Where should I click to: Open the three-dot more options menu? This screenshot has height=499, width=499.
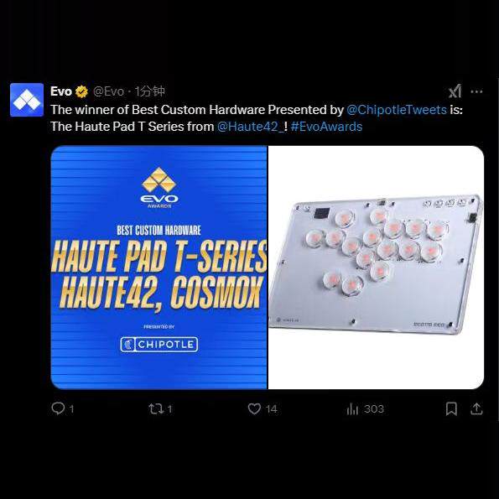(x=476, y=91)
